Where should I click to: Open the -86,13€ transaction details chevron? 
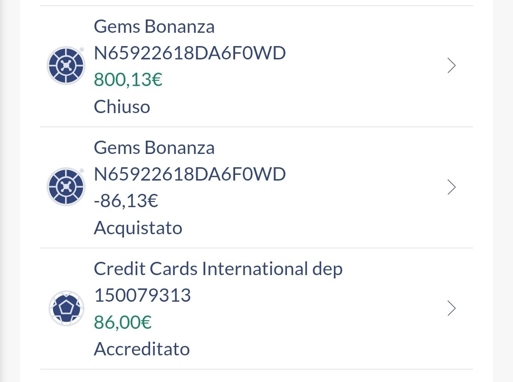tap(452, 187)
